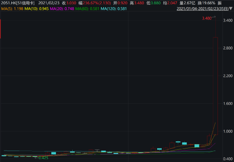The width and height of the screenshot is (234, 162).
Task: Open the date range dropdown triangle
Action: (231, 9)
